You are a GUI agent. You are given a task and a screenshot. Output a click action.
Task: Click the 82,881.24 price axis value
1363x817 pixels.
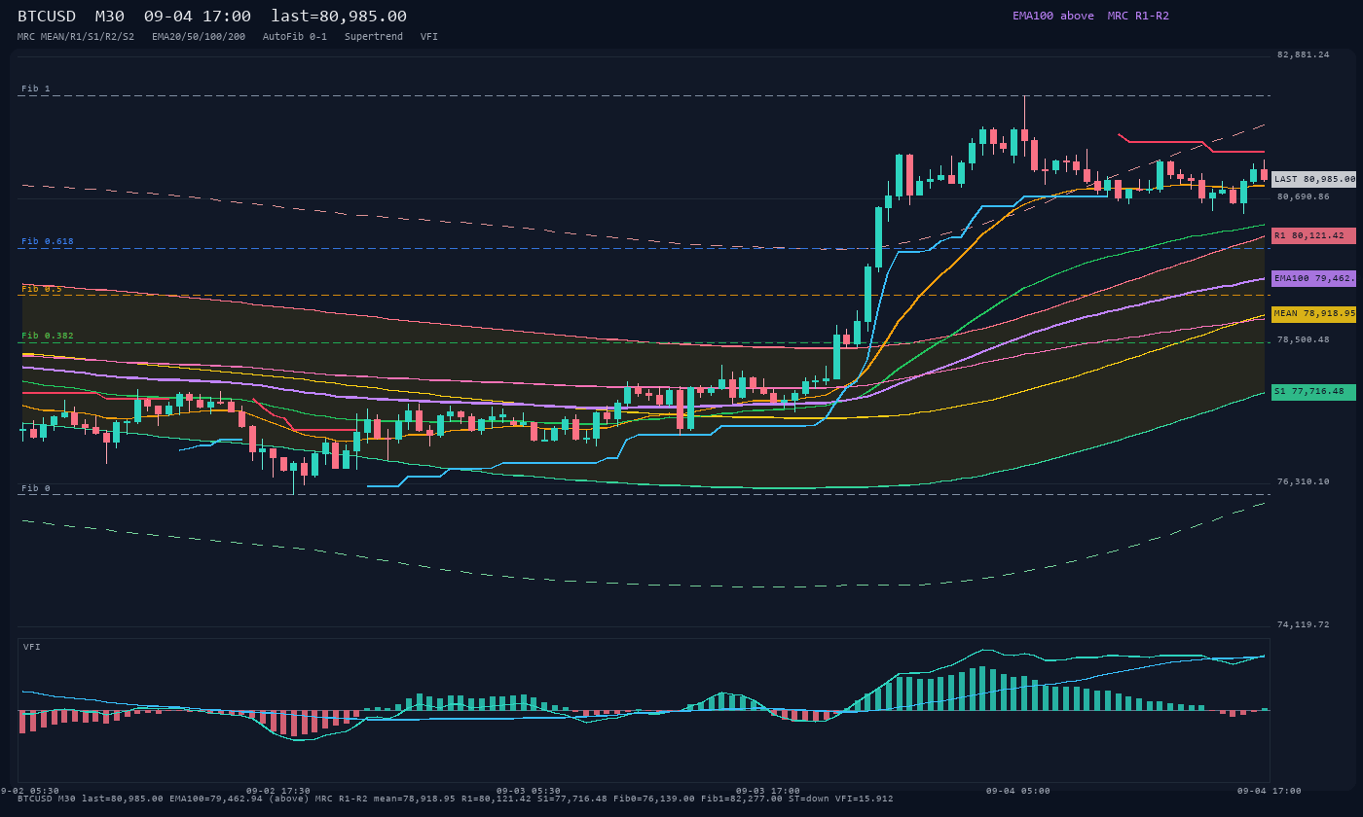(1303, 54)
